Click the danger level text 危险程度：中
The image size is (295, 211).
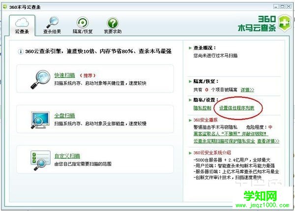(x=259, y=127)
